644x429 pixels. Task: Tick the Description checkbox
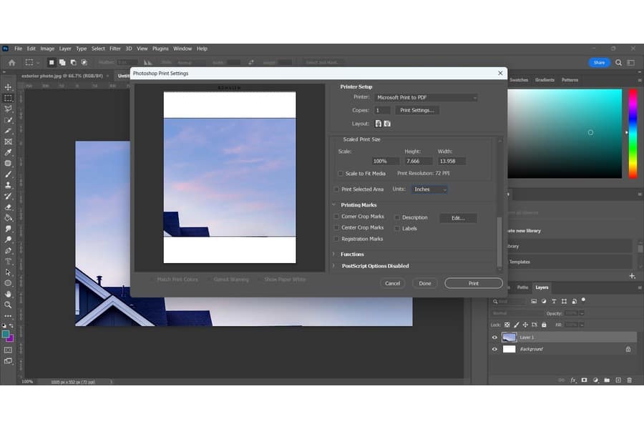[397, 217]
